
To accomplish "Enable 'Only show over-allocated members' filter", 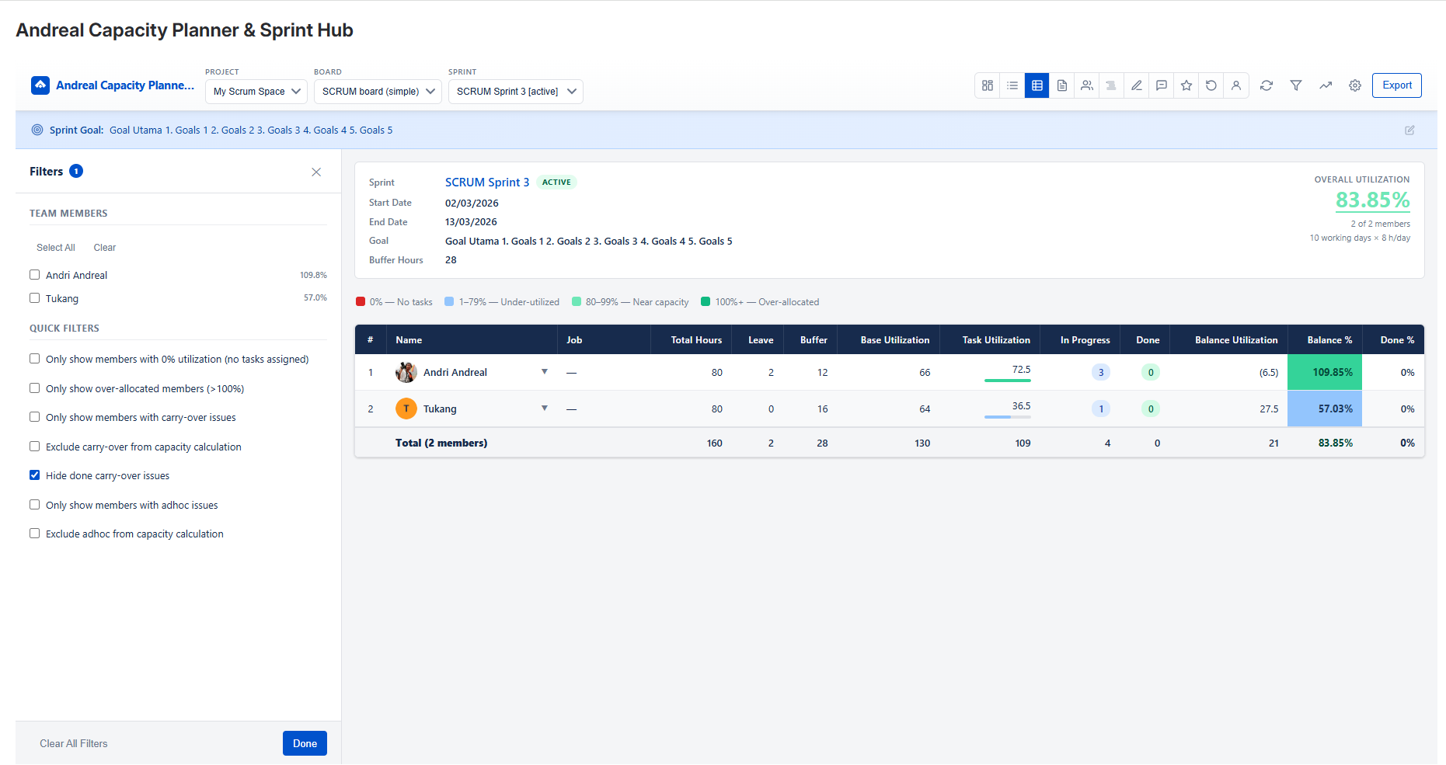I will click(35, 388).
